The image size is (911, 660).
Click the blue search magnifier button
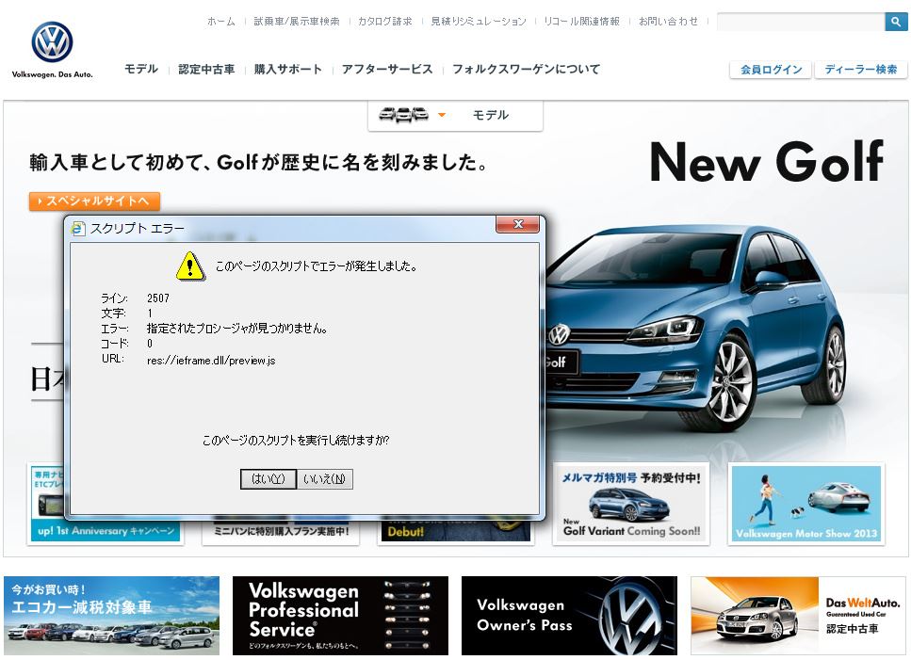click(897, 22)
